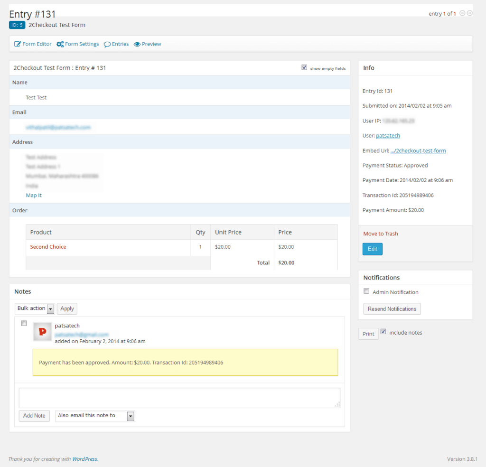Click the Preview eye icon
Viewport: 486px width, 467px height.
click(x=137, y=44)
